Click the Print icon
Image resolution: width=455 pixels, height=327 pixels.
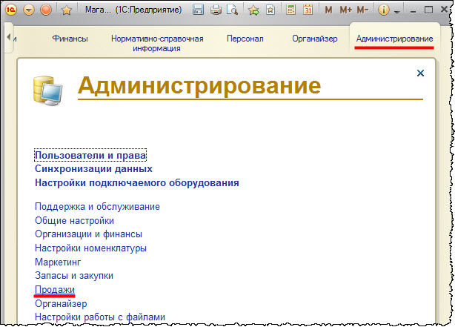click(x=216, y=10)
